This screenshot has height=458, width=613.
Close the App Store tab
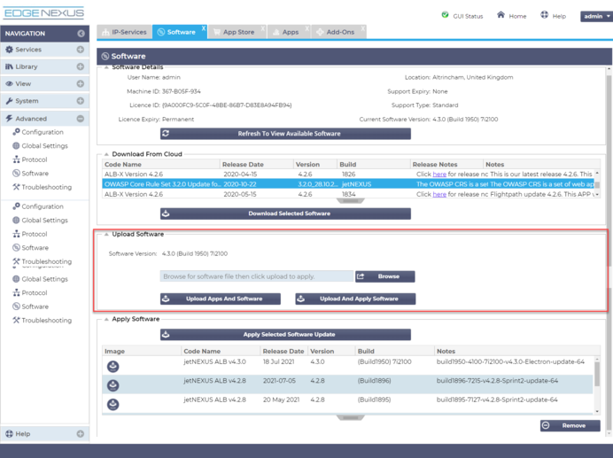[x=263, y=28]
